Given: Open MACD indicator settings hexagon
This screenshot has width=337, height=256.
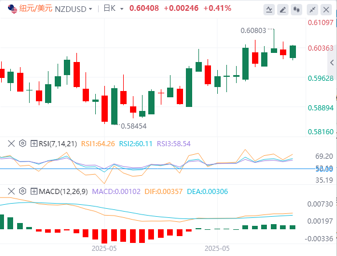Looking at the screenshot, I should 23,191.
